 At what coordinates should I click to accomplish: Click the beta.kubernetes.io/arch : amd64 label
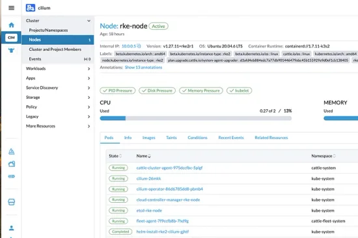140,54
